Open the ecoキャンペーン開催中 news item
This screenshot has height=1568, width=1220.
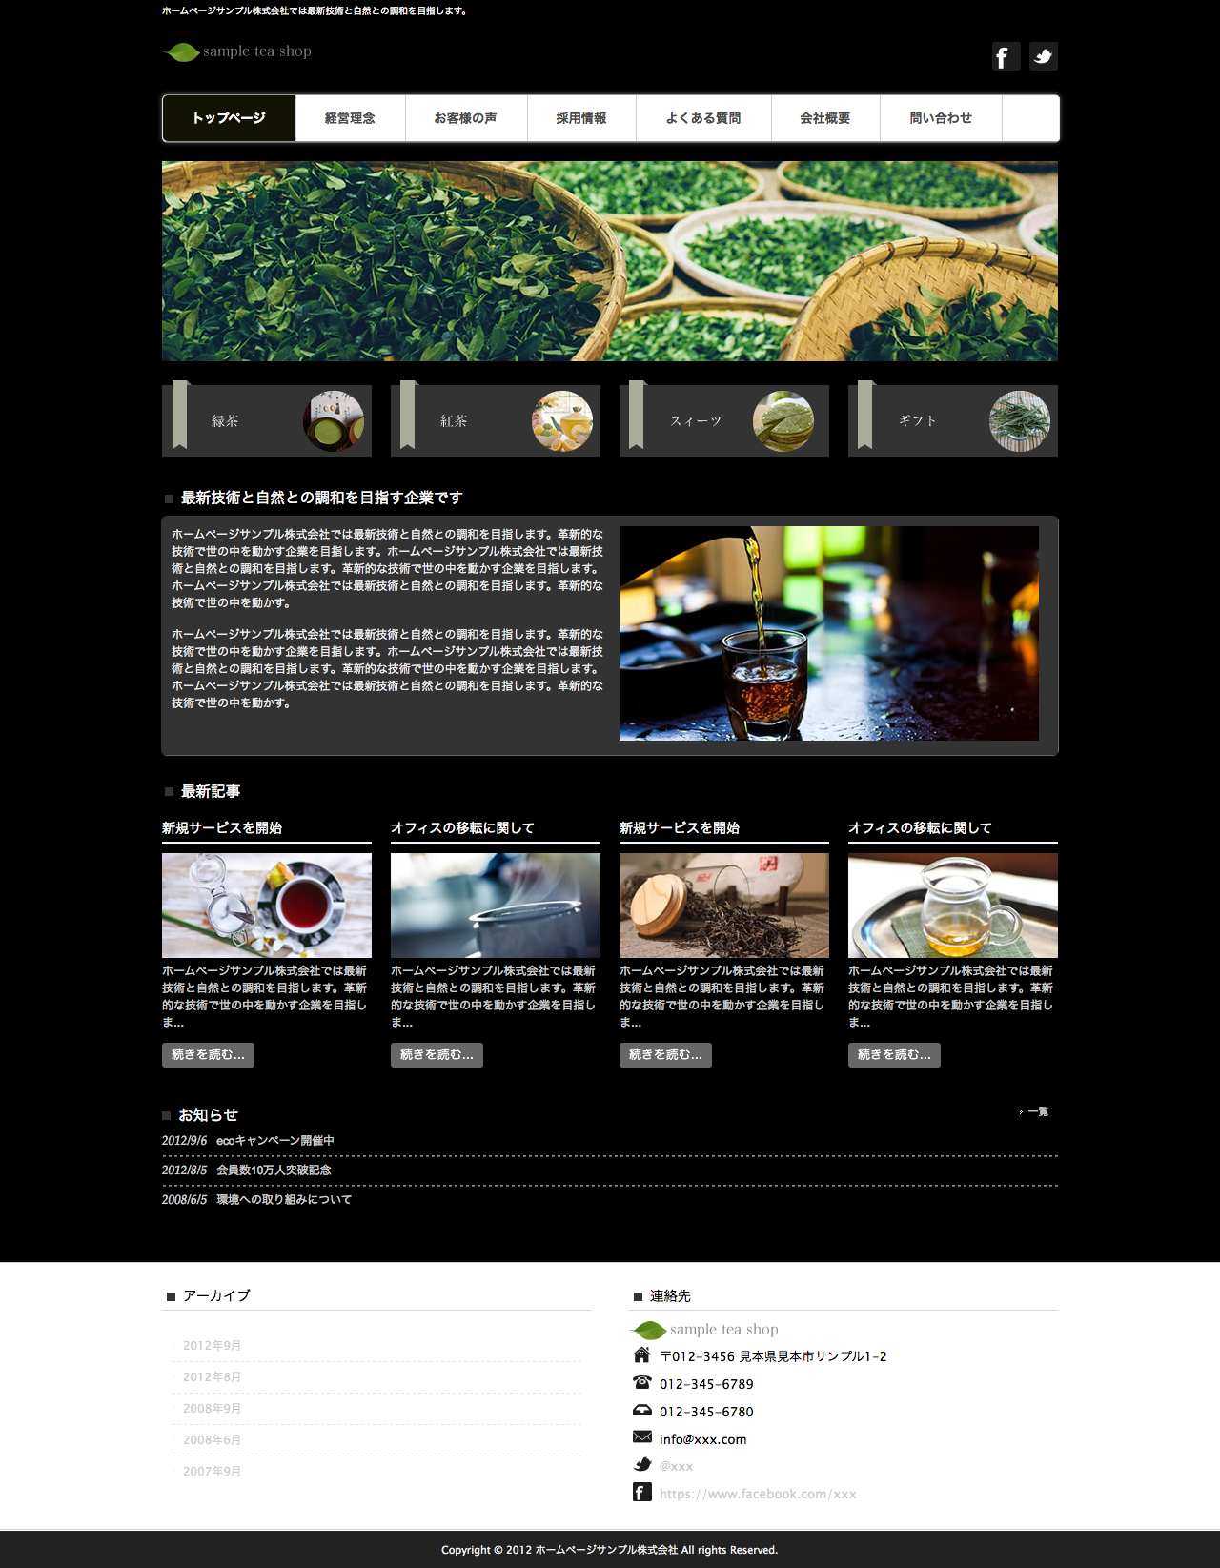pyautogui.click(x=274, y=1141)
